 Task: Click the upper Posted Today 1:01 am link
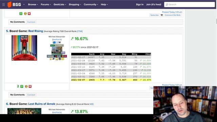point(172,12)
